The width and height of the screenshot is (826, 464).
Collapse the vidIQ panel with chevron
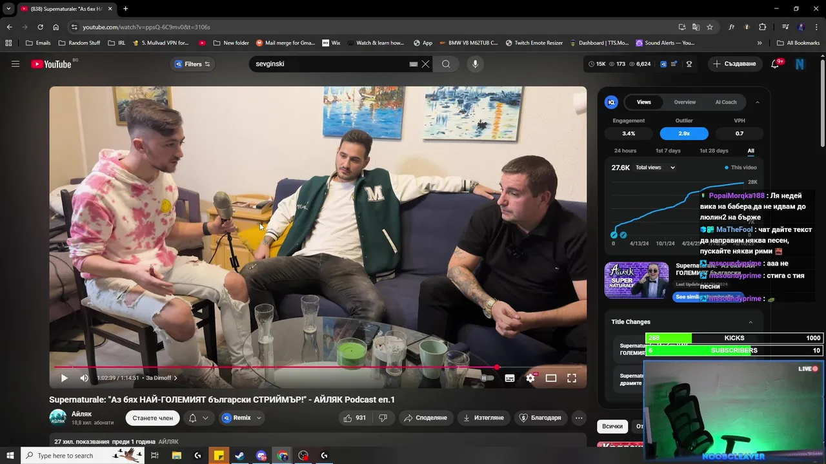pyautogui.click(x=758, y=102)
